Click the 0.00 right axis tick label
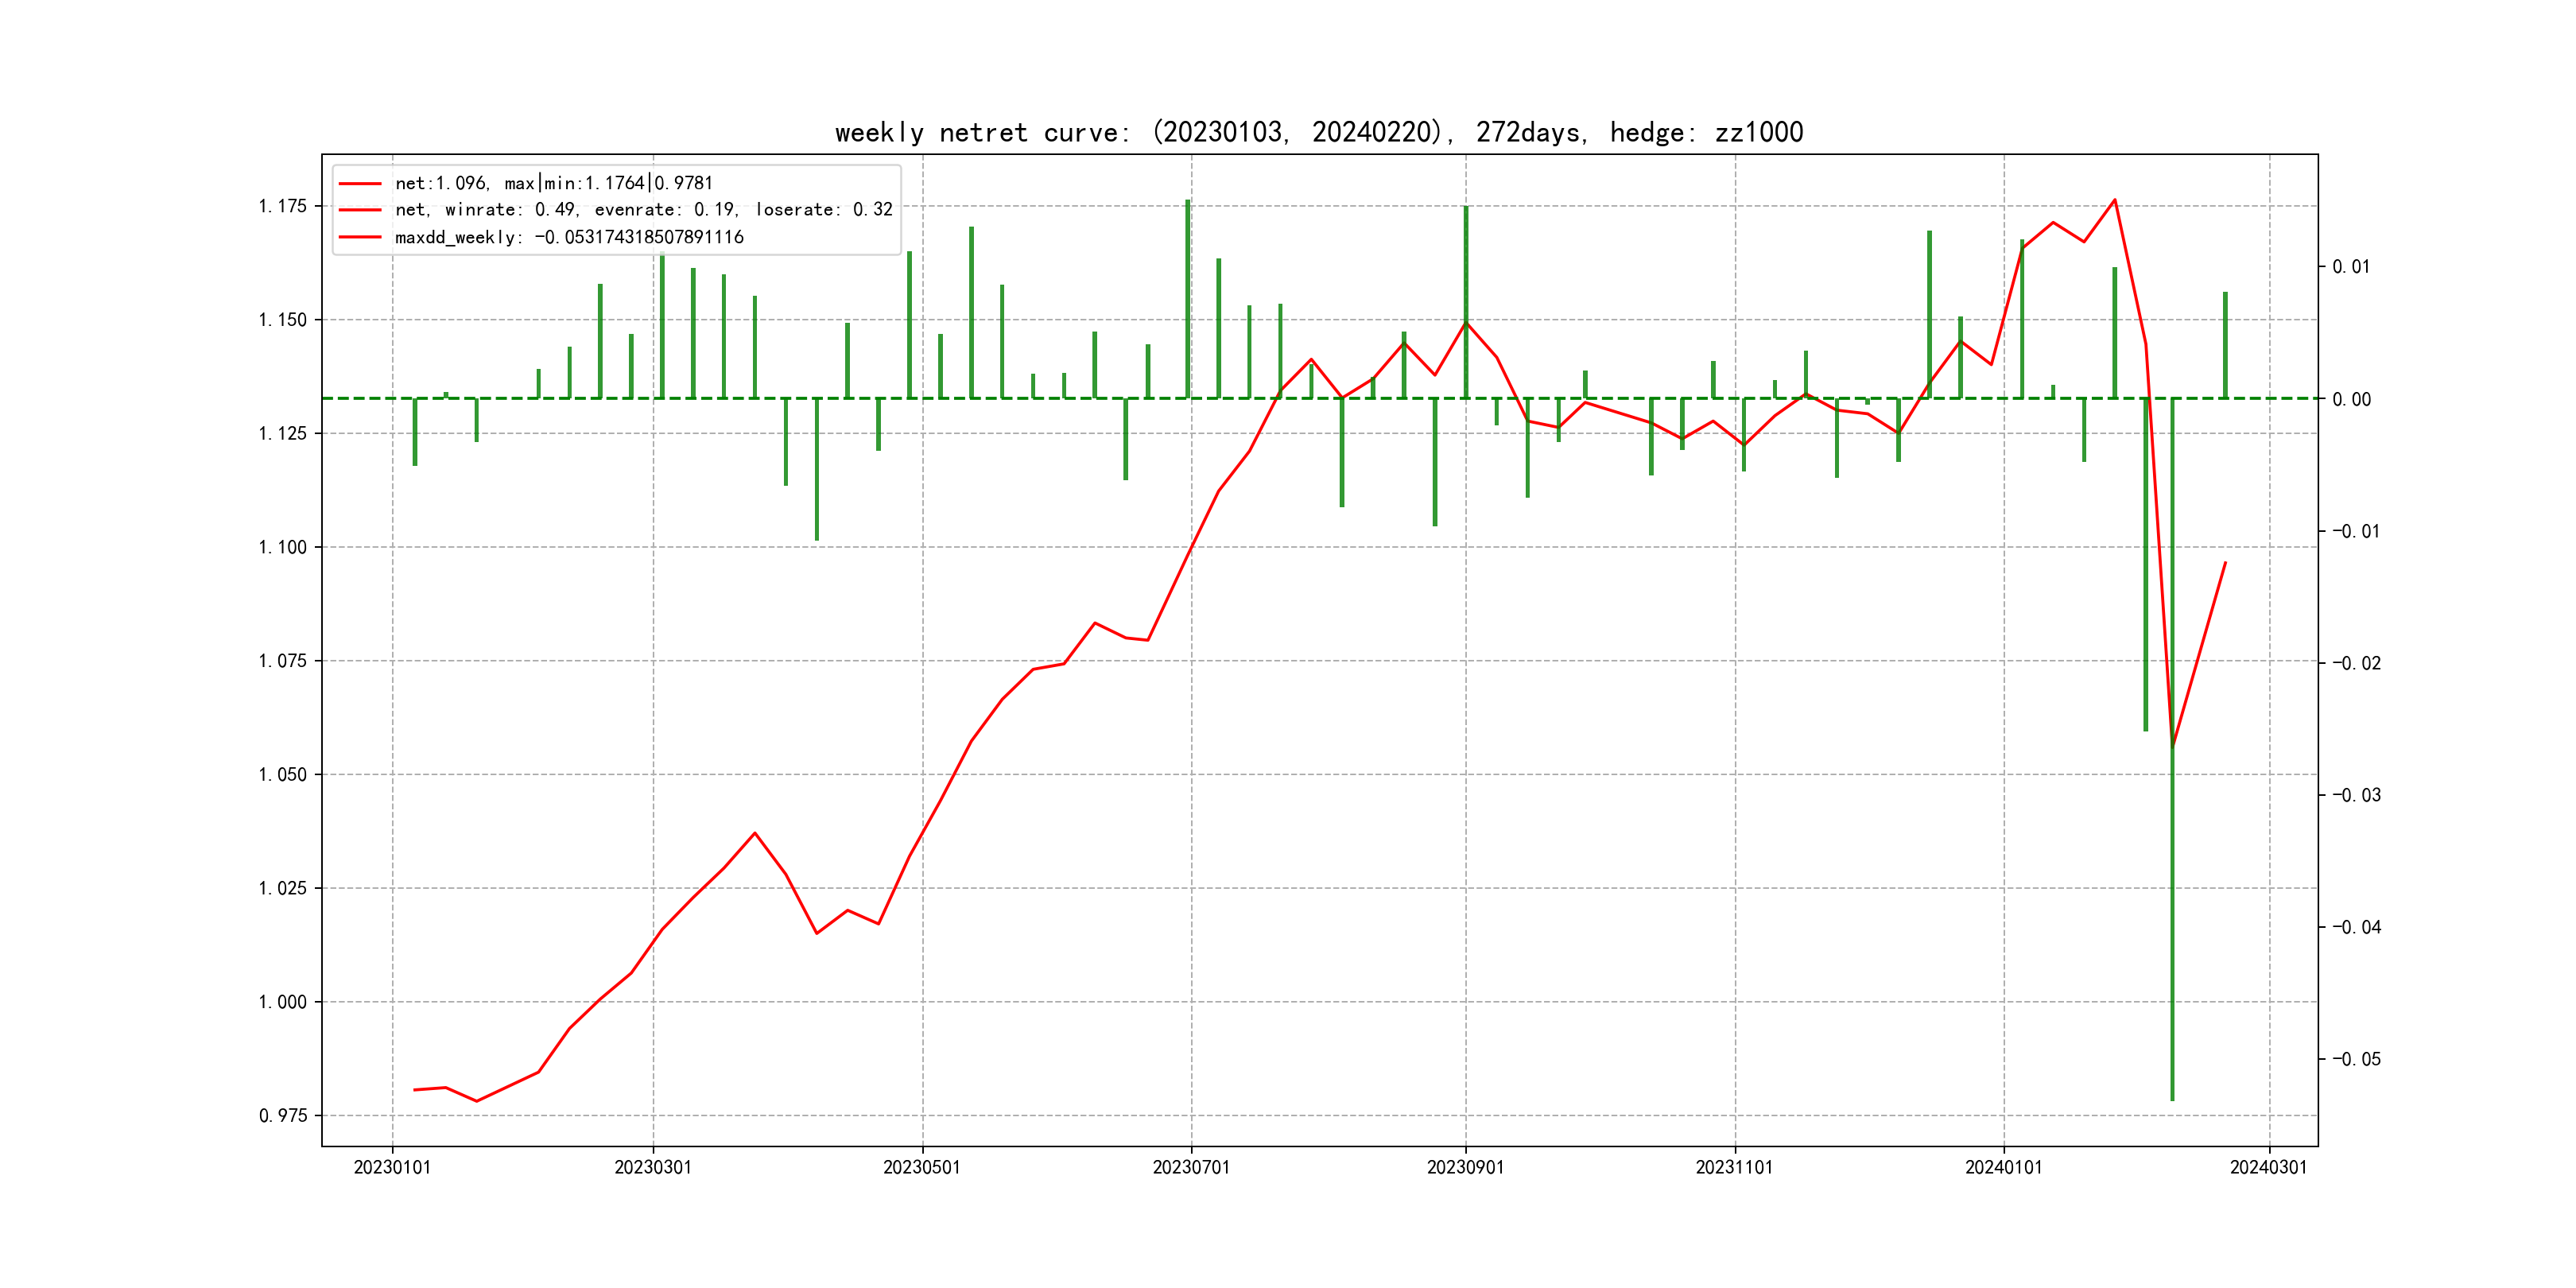 2351,399
